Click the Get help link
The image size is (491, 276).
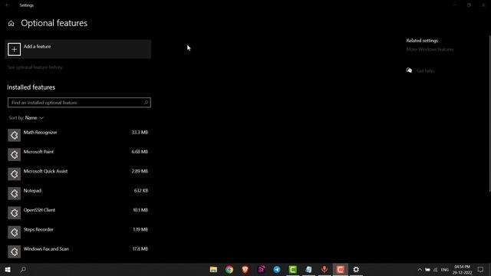tap(425, 71)
